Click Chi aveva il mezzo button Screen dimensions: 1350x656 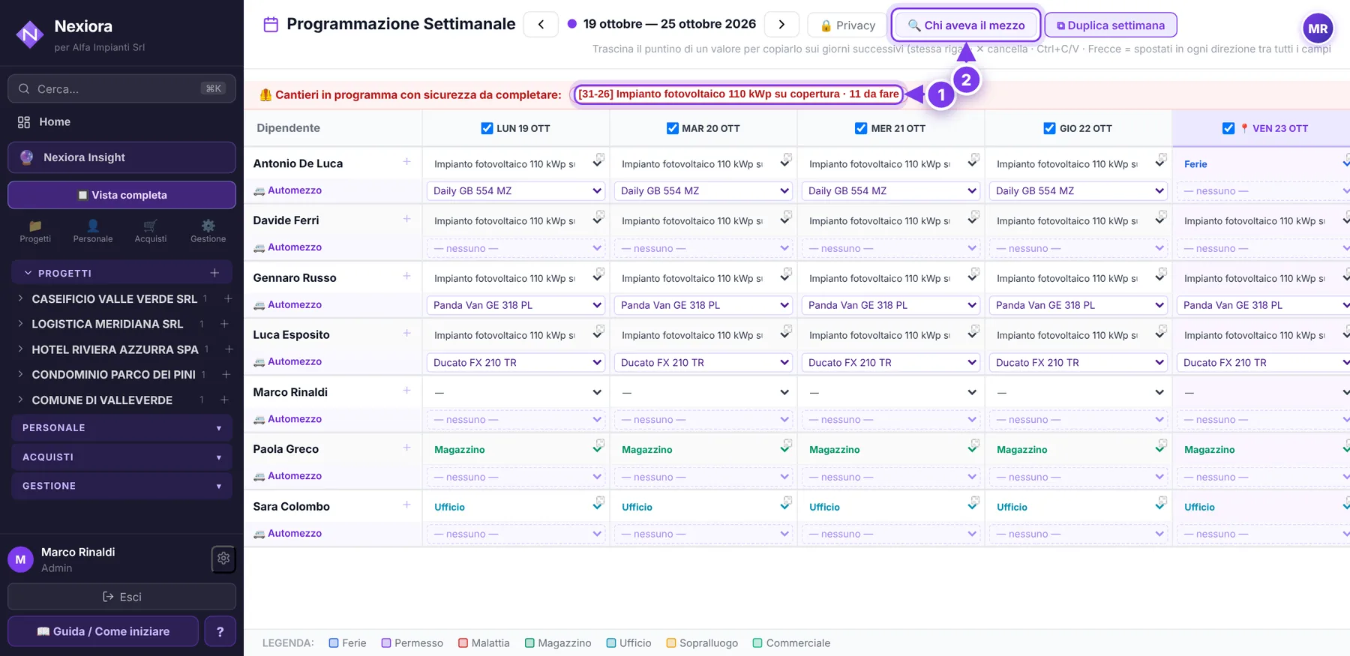(966, 25)
